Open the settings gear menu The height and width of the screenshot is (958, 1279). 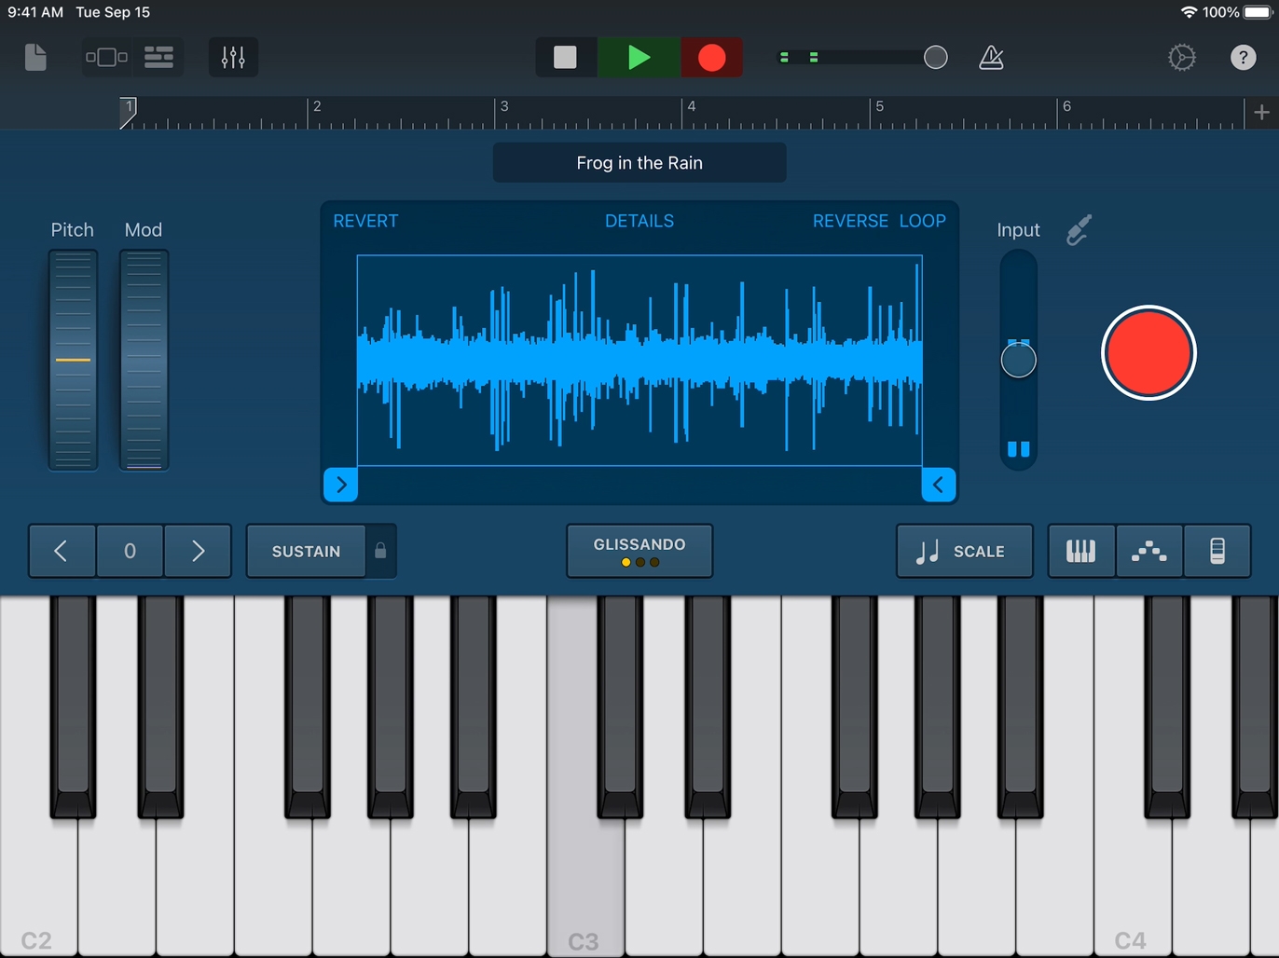click(1181, 57)
